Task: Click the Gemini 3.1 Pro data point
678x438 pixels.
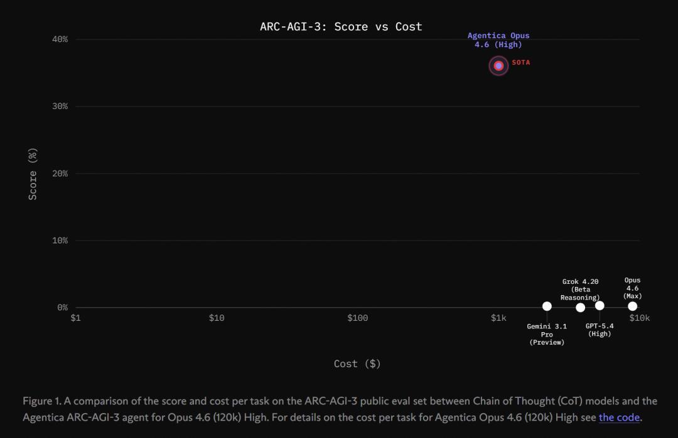Action: coord(547,306)
